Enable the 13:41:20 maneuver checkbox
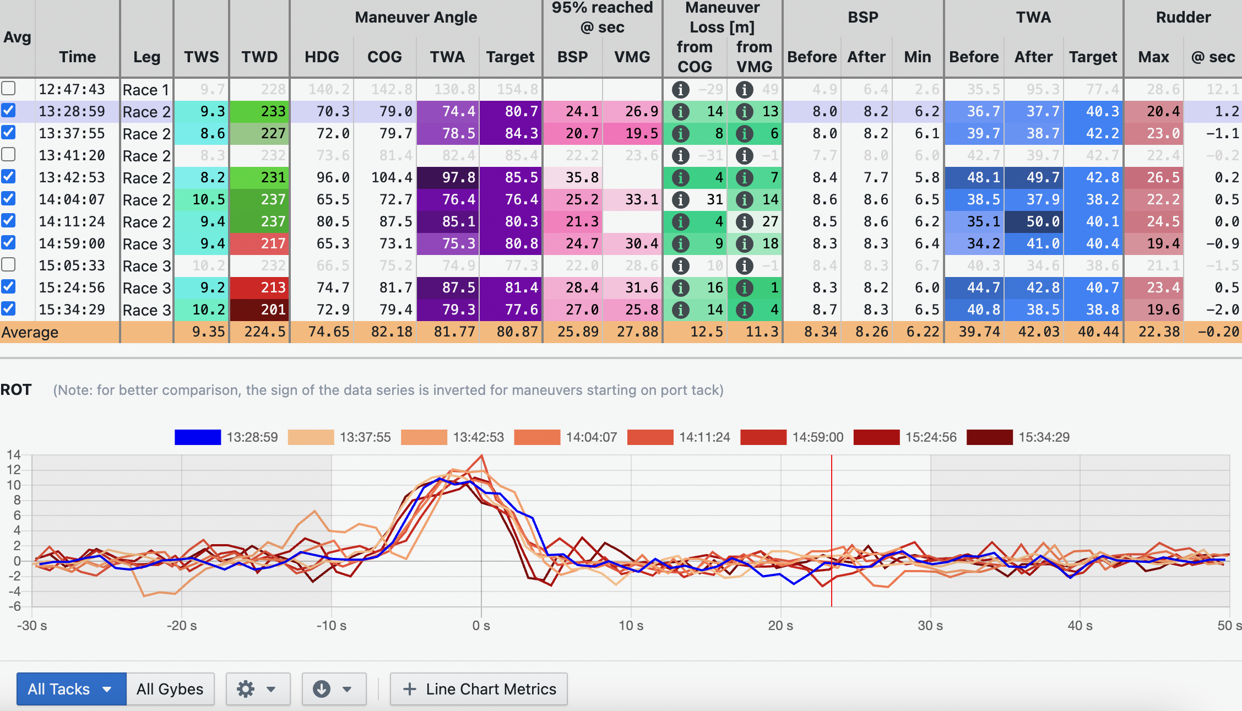1242x711 pixels. [x=8, y=154]
